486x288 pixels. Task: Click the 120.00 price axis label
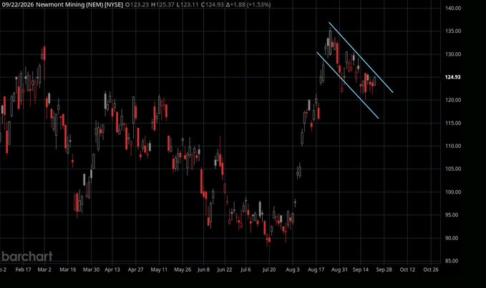click(x=453, y=100)
